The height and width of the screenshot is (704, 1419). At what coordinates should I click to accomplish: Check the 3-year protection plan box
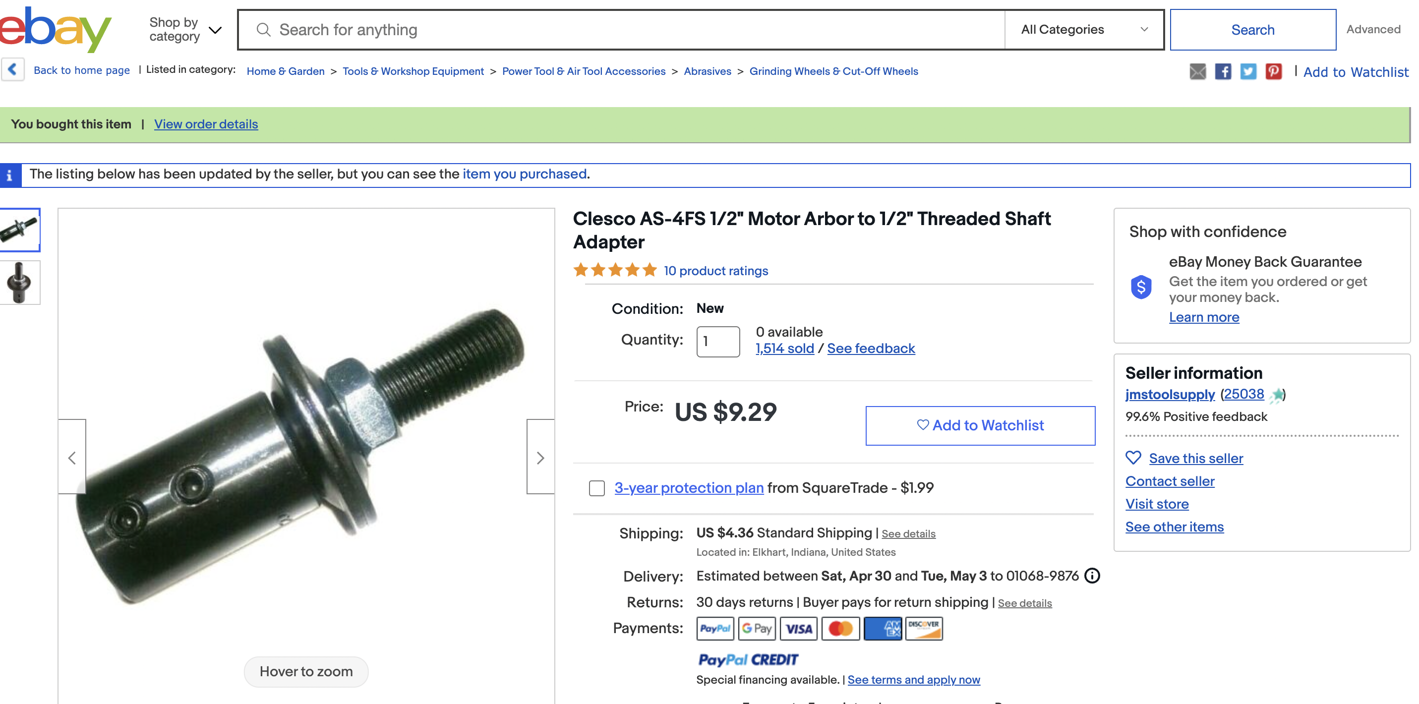coord(596,488)
